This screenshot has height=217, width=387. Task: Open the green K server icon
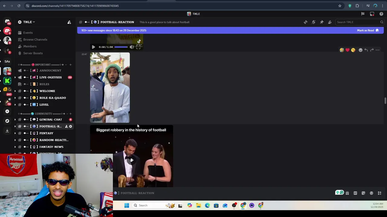point(7,81)
